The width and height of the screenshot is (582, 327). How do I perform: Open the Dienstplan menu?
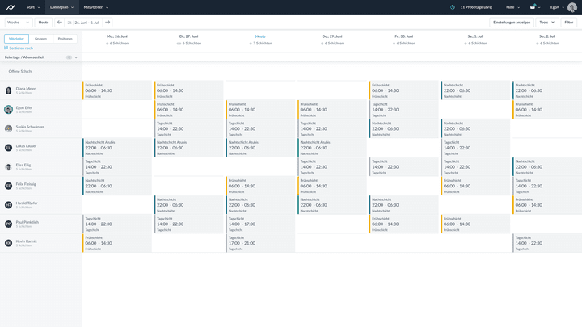coord(61,7)
